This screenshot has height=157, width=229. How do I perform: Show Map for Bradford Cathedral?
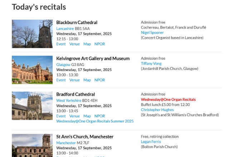tap(87, 116)
